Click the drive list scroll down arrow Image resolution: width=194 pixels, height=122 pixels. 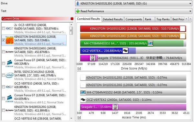(x=71, y=118)
